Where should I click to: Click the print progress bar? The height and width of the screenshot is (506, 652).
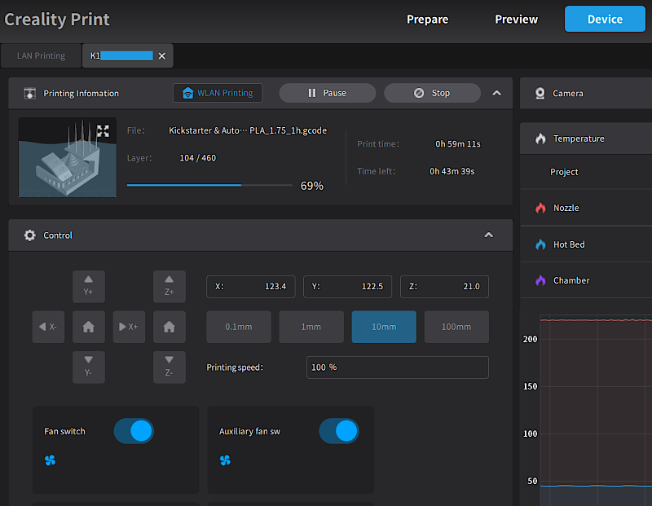point(209,185)
